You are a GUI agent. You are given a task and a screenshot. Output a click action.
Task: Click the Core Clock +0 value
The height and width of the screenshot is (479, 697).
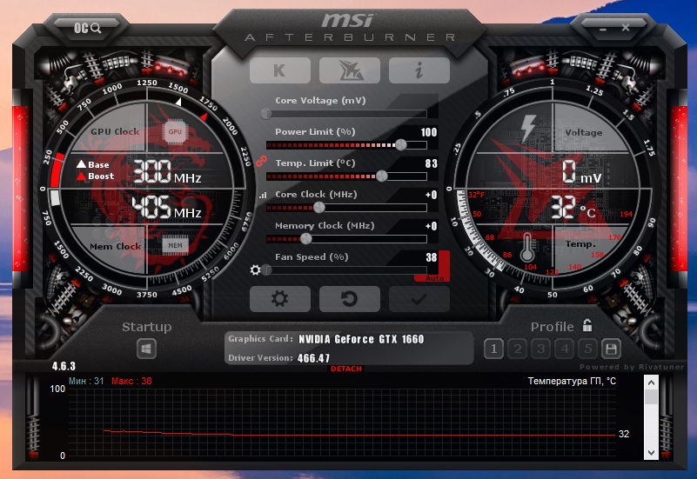432,195
